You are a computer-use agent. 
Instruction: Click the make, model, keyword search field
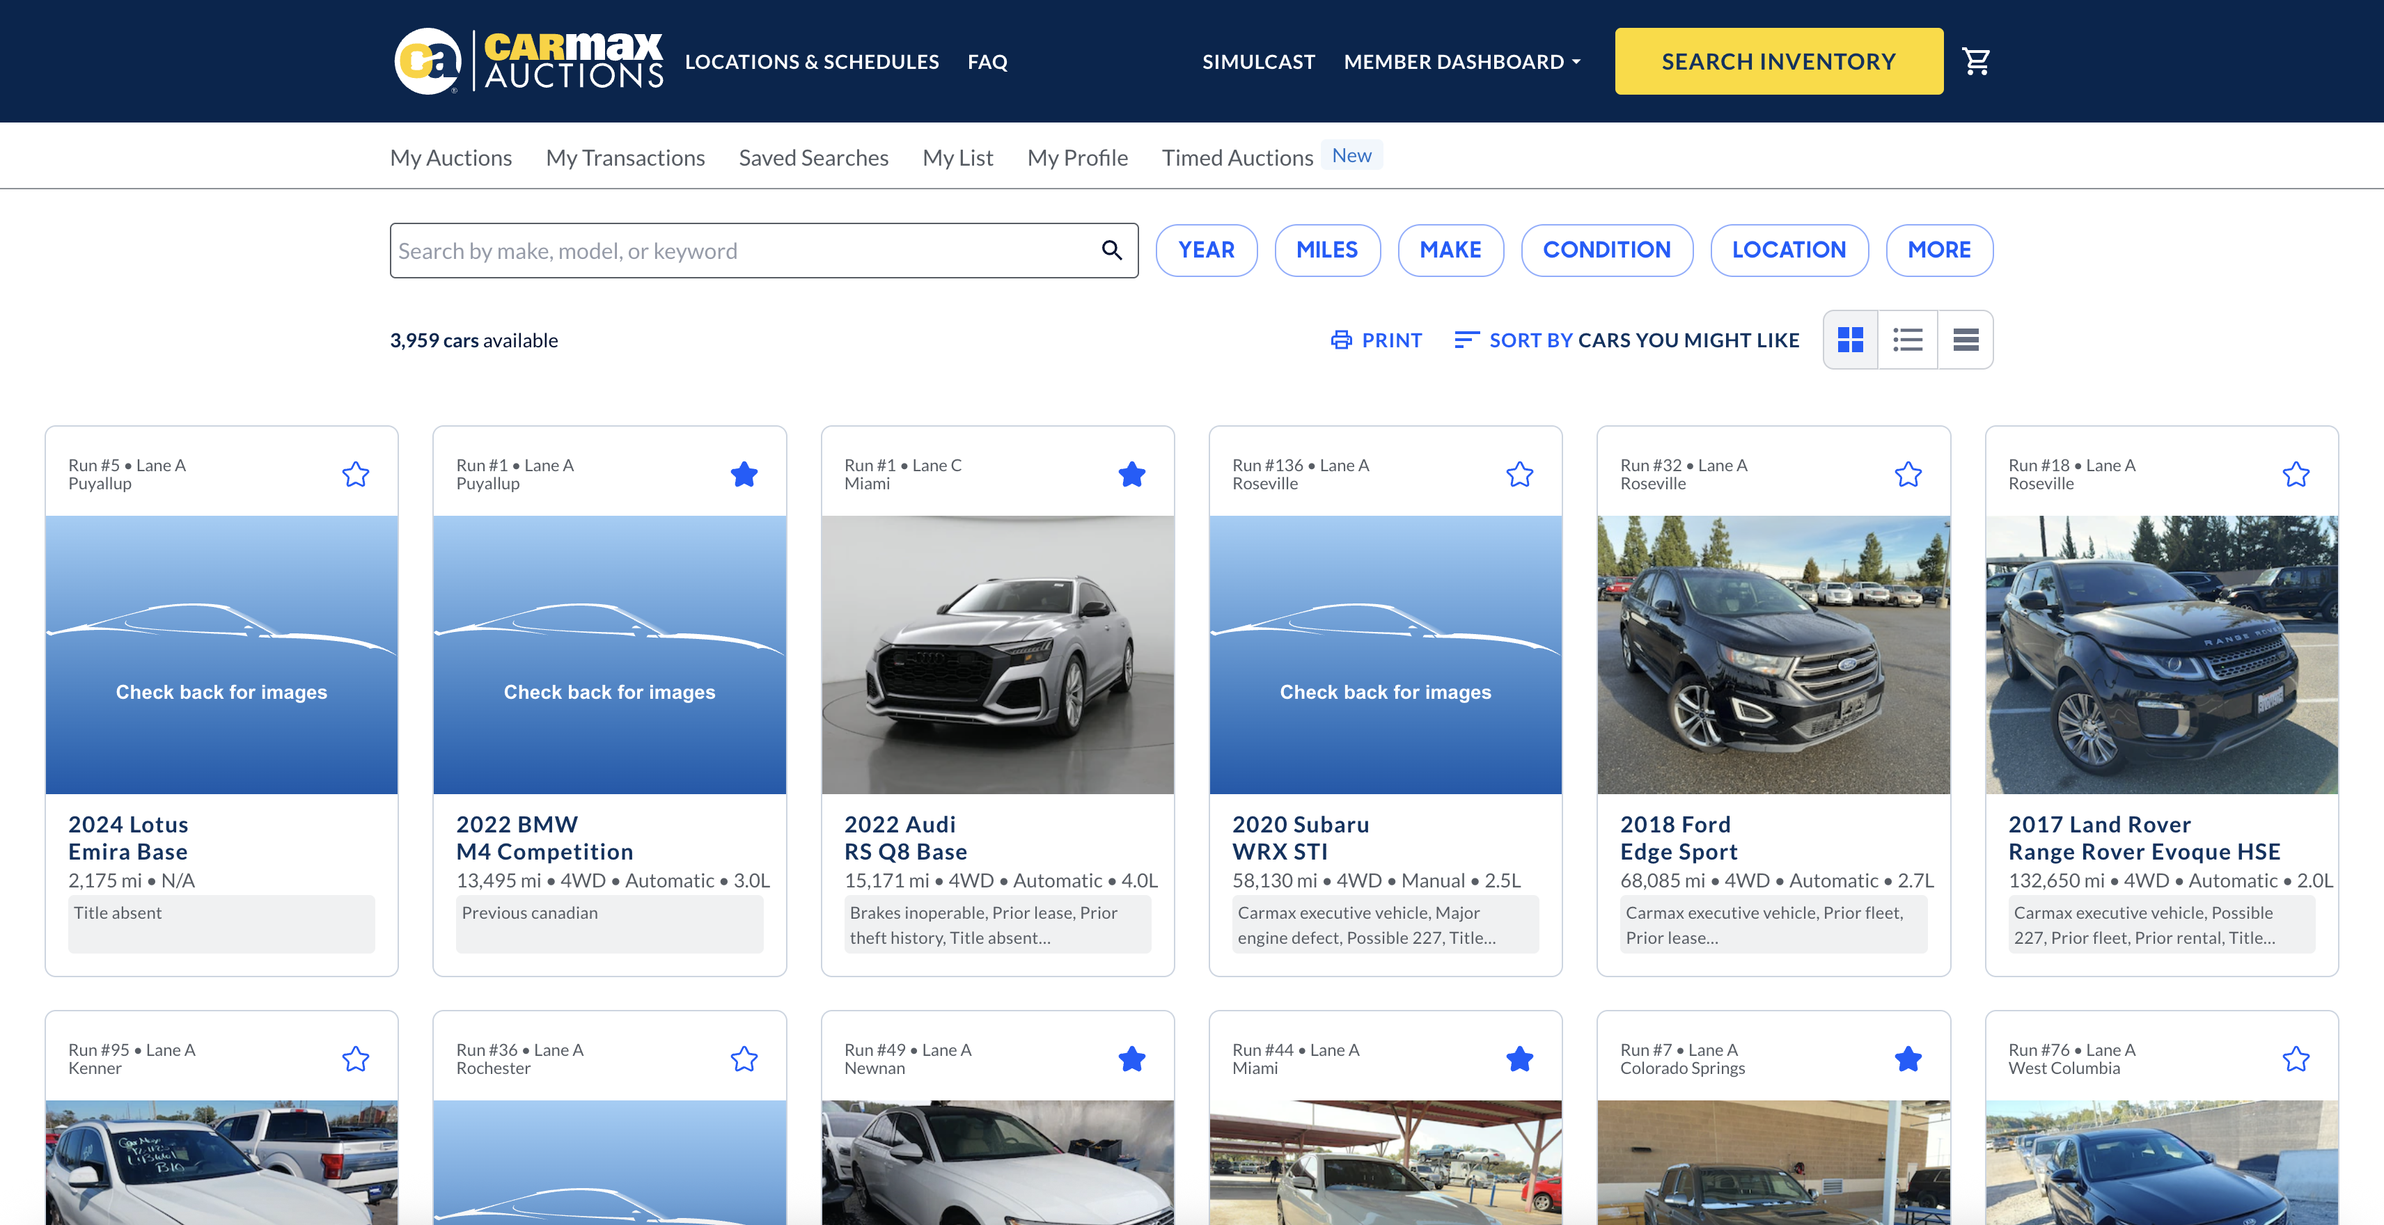click(x=740, y=250)
